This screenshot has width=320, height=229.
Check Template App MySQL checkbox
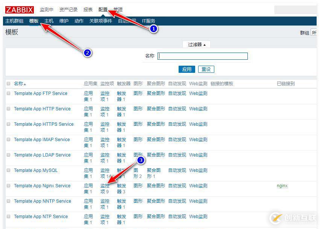coord(8,170)
